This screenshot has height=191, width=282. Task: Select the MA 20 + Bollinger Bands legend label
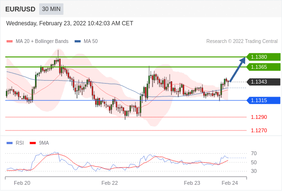pyautogui.click(x=42, y=42)
